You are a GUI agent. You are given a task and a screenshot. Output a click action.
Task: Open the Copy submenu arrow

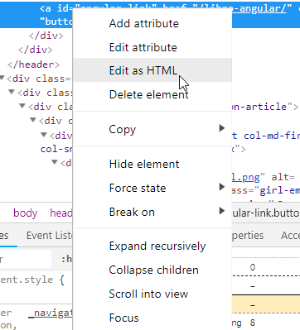[x=221, y=128]
